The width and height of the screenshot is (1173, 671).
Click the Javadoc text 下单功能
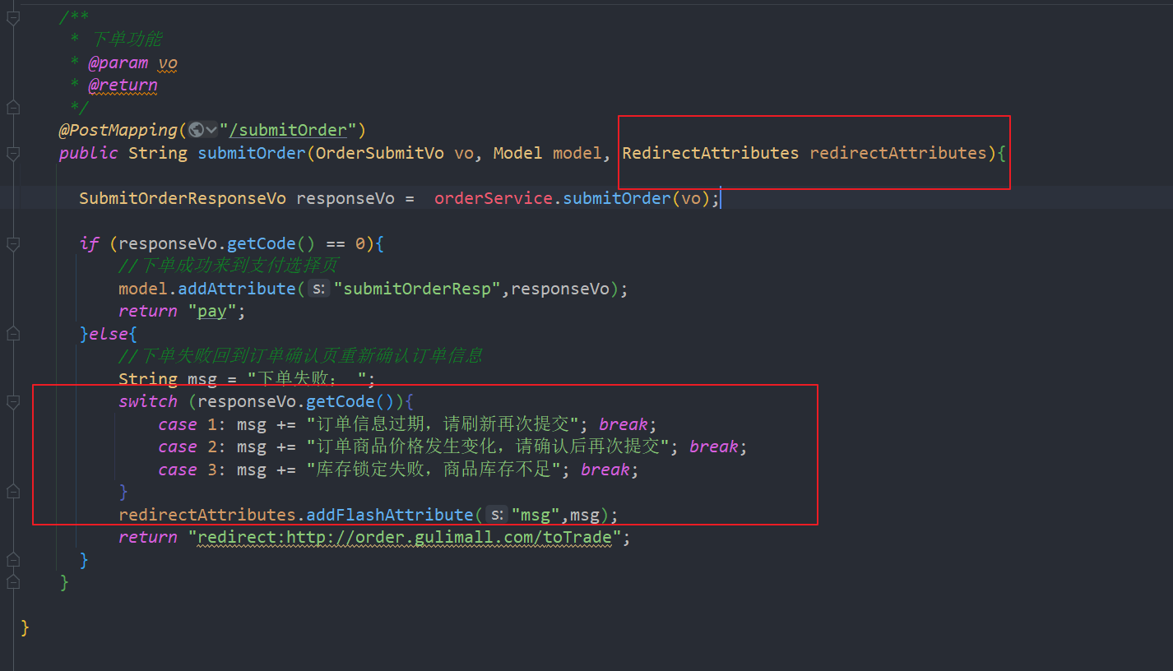[126, 39]
